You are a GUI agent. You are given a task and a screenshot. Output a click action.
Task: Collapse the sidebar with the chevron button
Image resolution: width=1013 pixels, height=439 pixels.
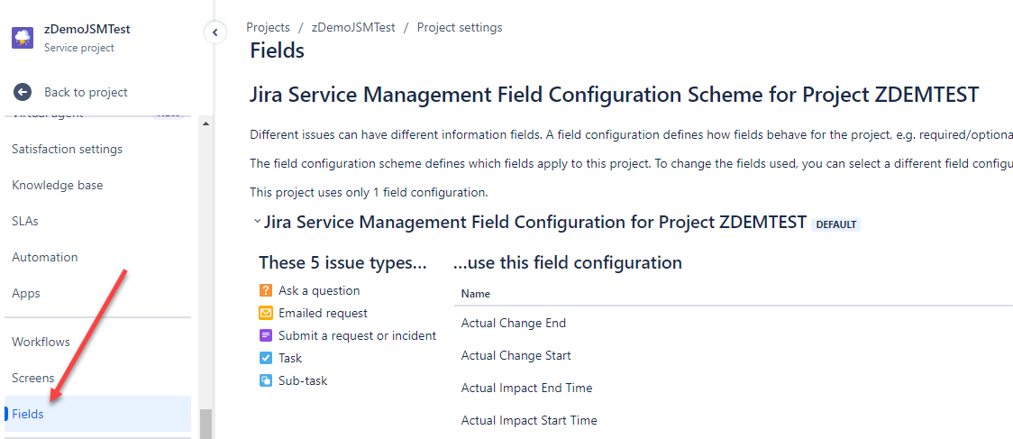pyautogui.click(x=214, y=32)
